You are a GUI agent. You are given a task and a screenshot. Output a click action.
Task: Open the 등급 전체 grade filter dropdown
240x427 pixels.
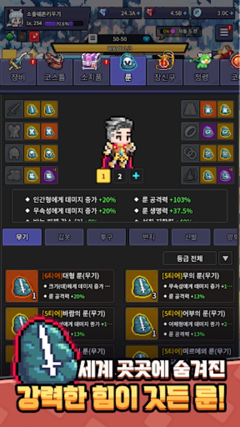pyautogui.click(x=189, y=258)
